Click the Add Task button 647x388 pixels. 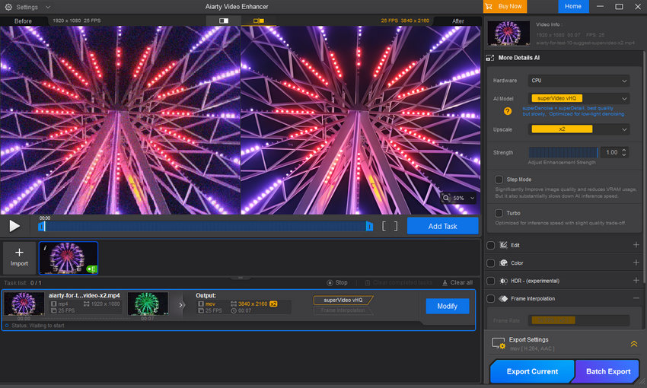[x=442, y=226]
